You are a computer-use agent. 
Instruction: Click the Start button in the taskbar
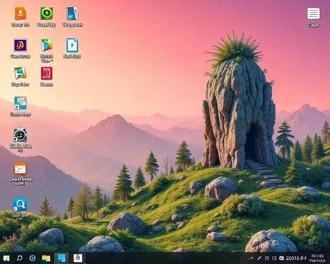pyautogui.click(x=7, y=258)
